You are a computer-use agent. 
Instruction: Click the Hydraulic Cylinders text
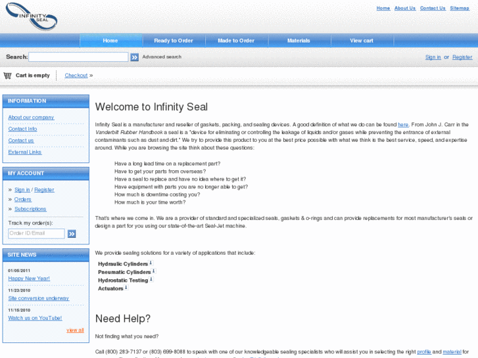click(x=123, y=264)
